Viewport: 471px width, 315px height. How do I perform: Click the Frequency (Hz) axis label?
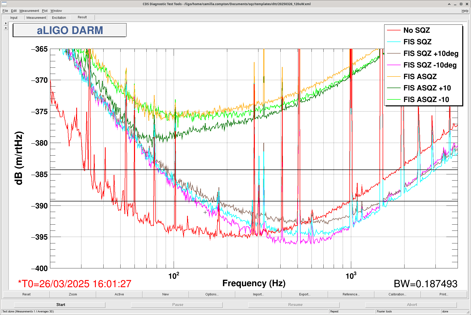click(254, 283)
